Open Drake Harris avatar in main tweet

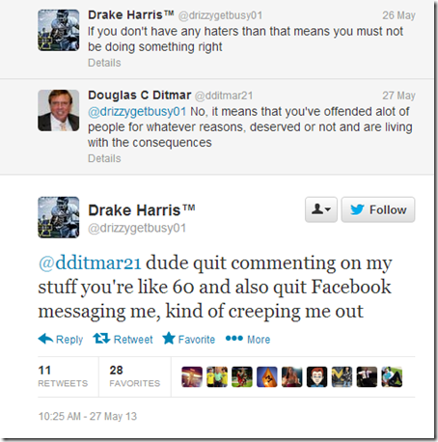pos(59,217)
